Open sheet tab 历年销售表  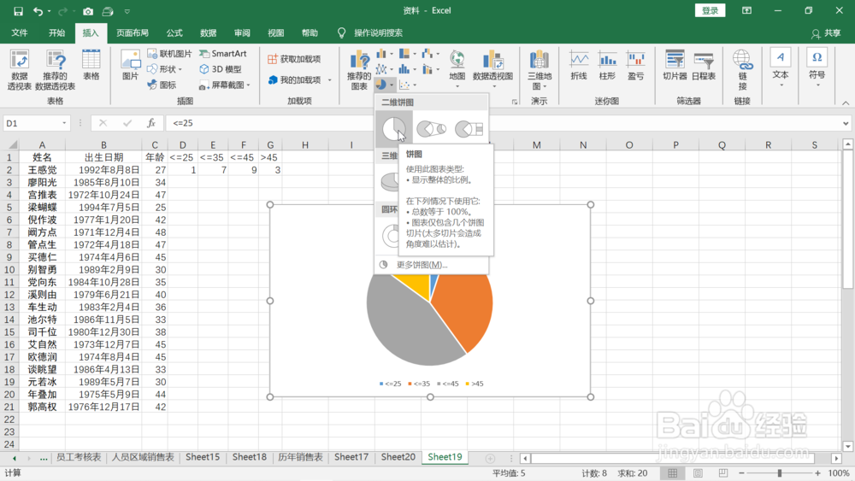click(x=300, y=457)
